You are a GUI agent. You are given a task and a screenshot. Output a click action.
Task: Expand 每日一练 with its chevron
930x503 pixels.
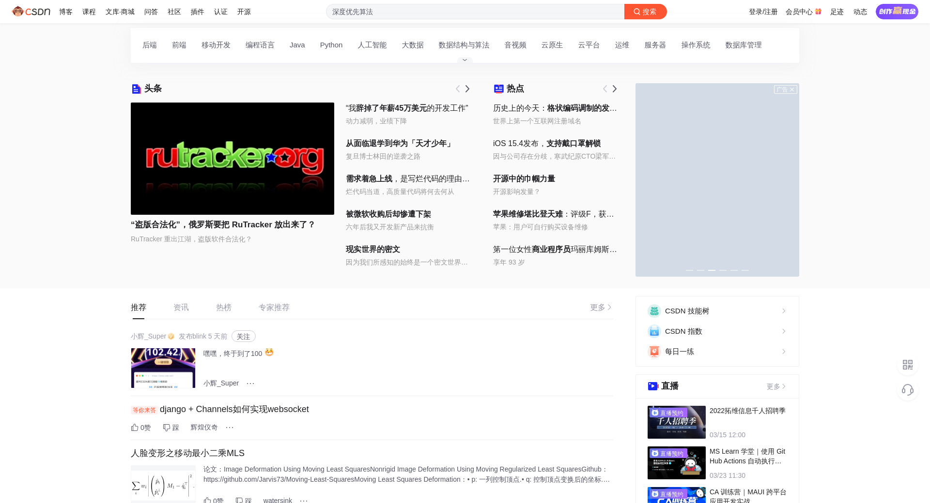784,352
